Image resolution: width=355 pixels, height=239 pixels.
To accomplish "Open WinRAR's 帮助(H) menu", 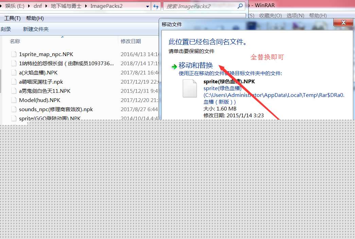I will (x=318, y=16).
